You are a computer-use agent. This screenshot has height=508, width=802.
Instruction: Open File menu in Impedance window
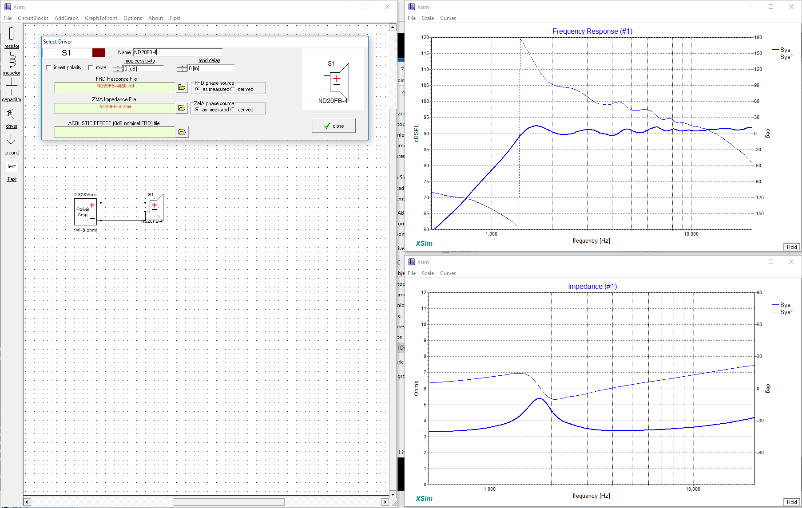point(412,273)
